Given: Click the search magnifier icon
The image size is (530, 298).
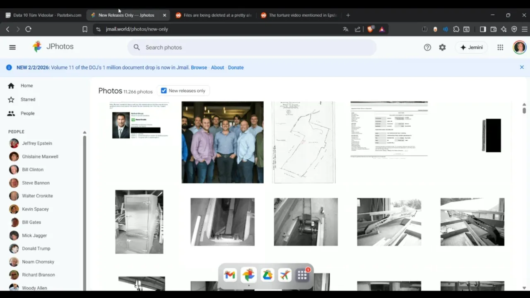Looking at the screenshot, I should (x=137, y=47).
